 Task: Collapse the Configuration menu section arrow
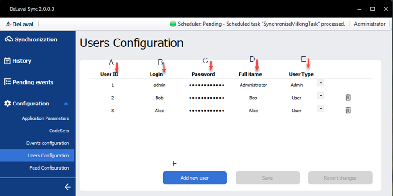click(x=66, y=103)
